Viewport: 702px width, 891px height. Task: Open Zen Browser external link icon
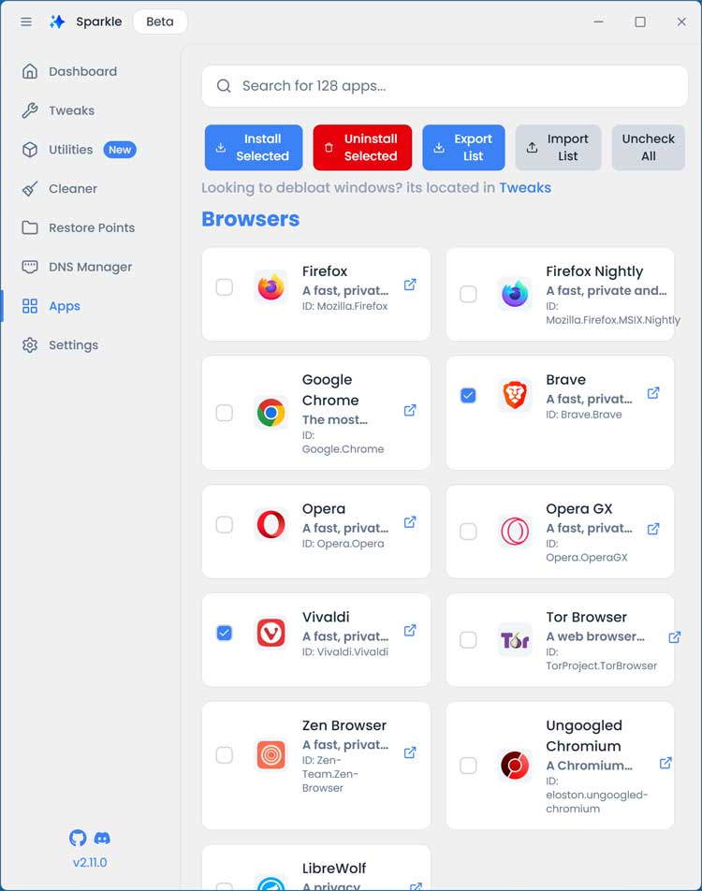(410, 752)
